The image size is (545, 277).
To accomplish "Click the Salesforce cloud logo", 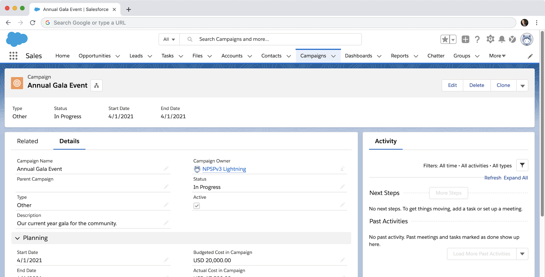I will [x=17, y=39].
